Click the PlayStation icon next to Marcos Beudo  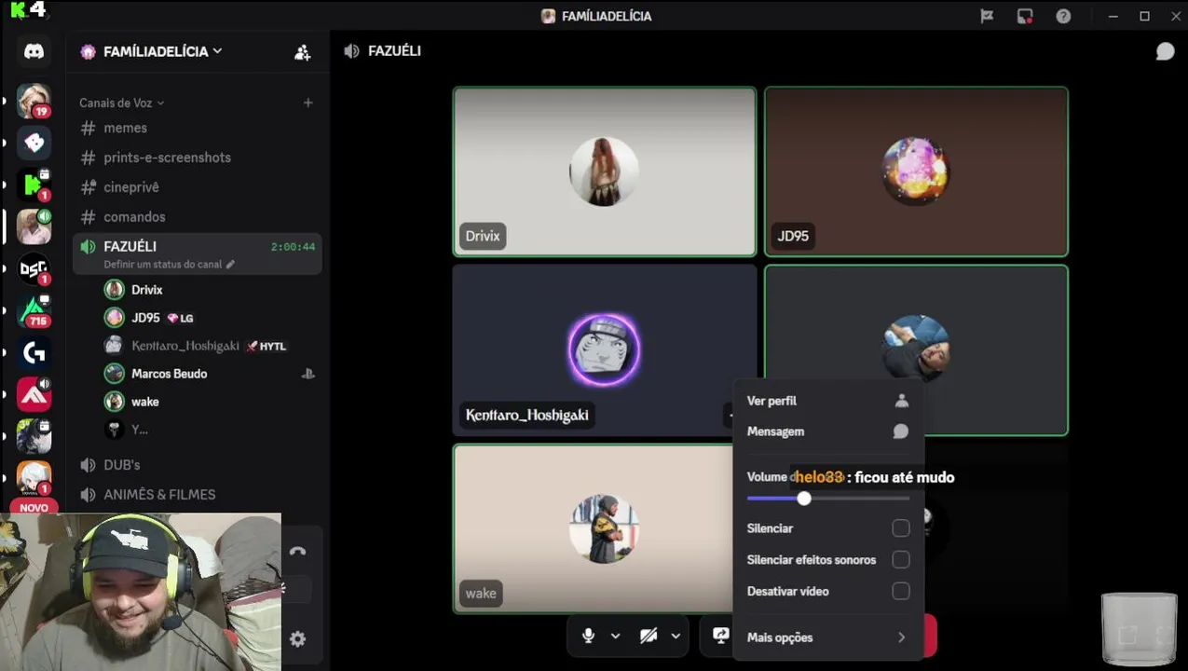point(307,374)
